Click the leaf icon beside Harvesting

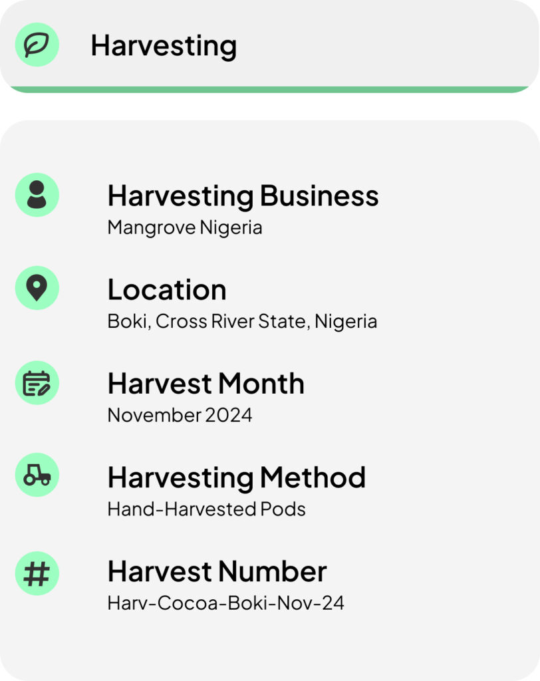click(x=37, y=45)
